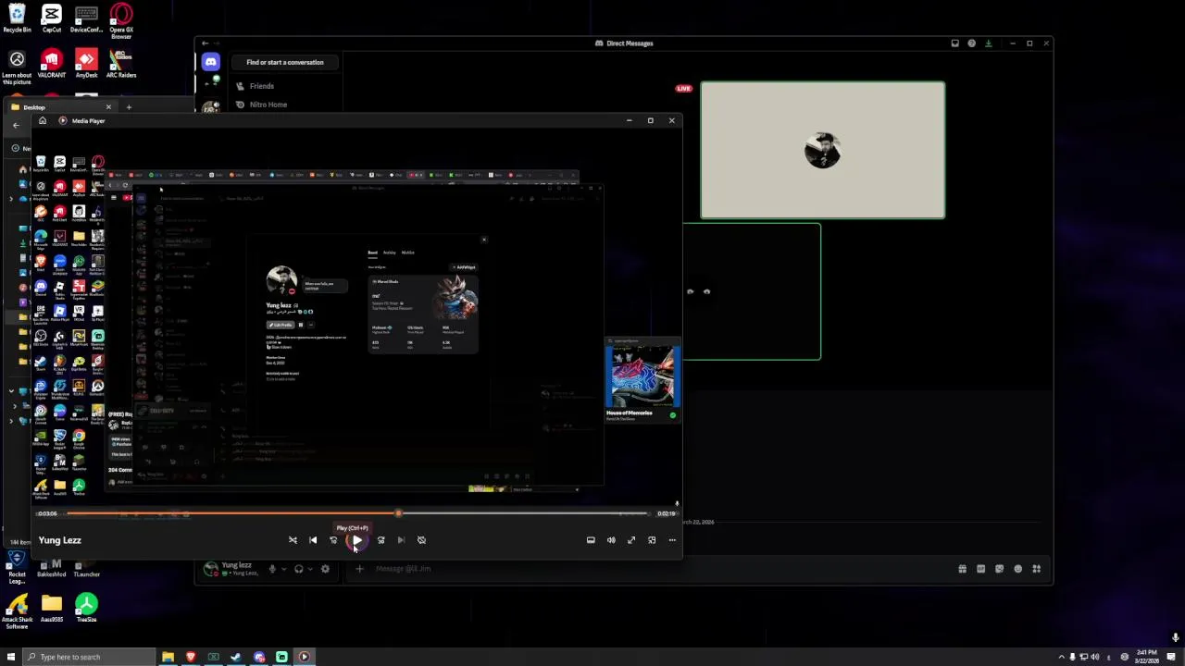Screen dimensions: 1185x666
Task: Navigate back in Discord window
Action: coord(205,43)
